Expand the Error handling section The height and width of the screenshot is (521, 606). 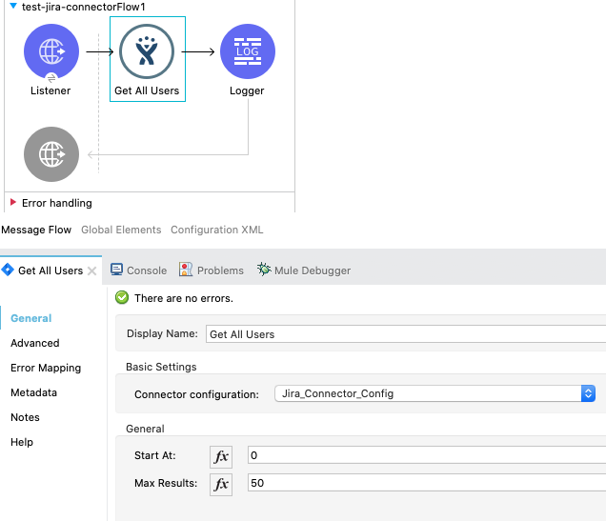click(x=12, y=203)
